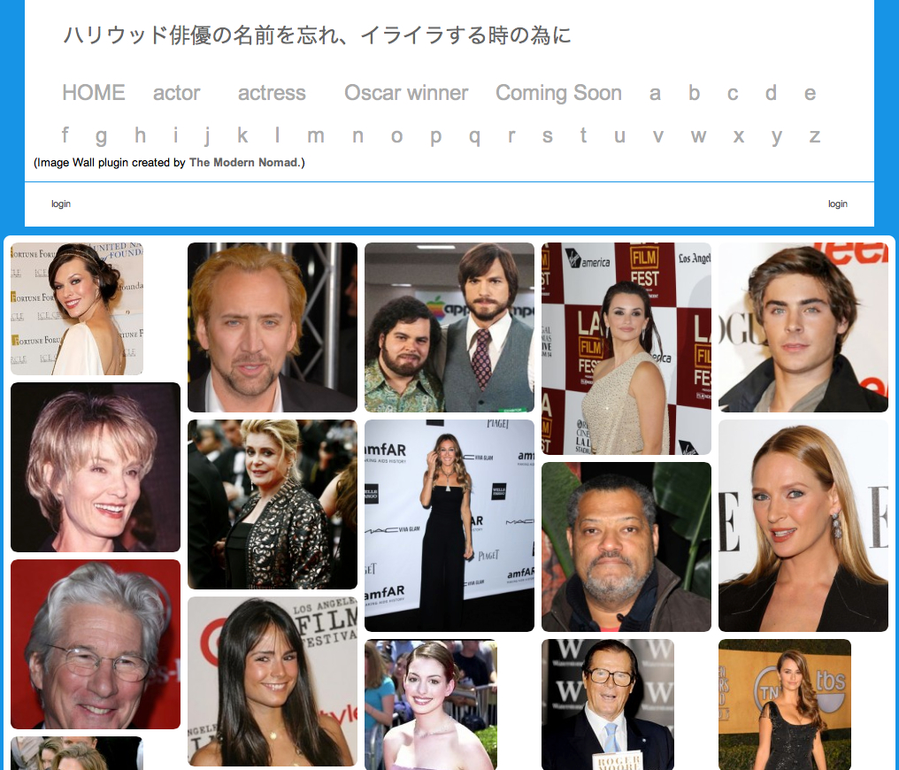Filter names by letter w
This screenshot has width=899, height=770.
698,136
